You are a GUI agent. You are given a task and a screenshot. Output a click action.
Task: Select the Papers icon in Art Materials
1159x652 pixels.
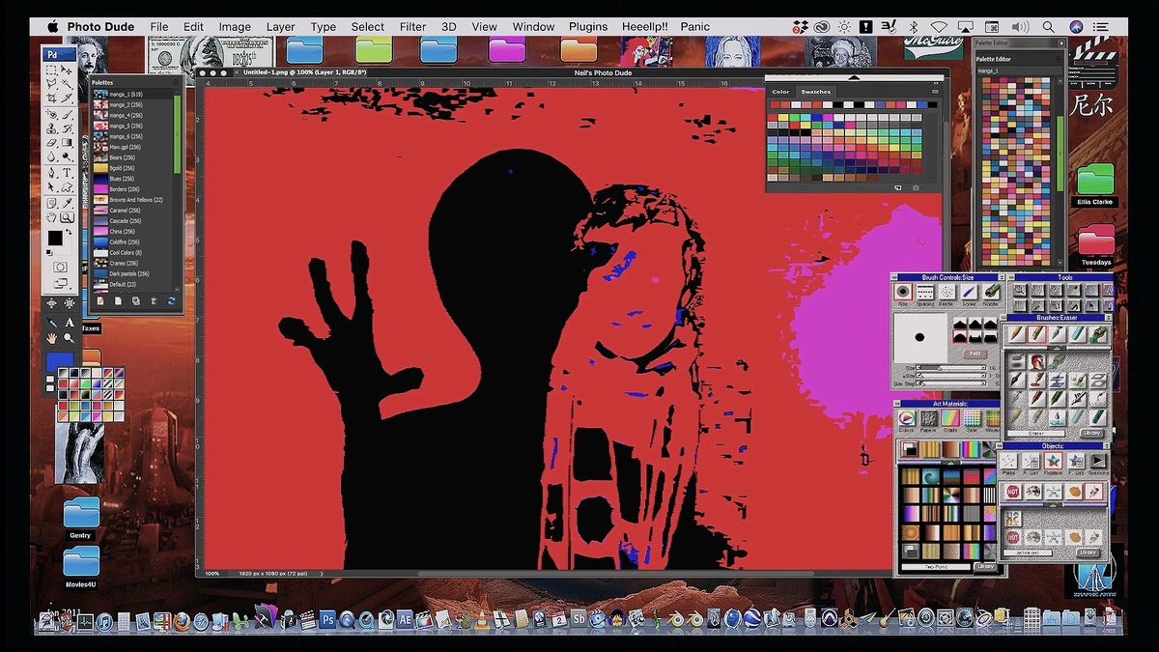928,418
